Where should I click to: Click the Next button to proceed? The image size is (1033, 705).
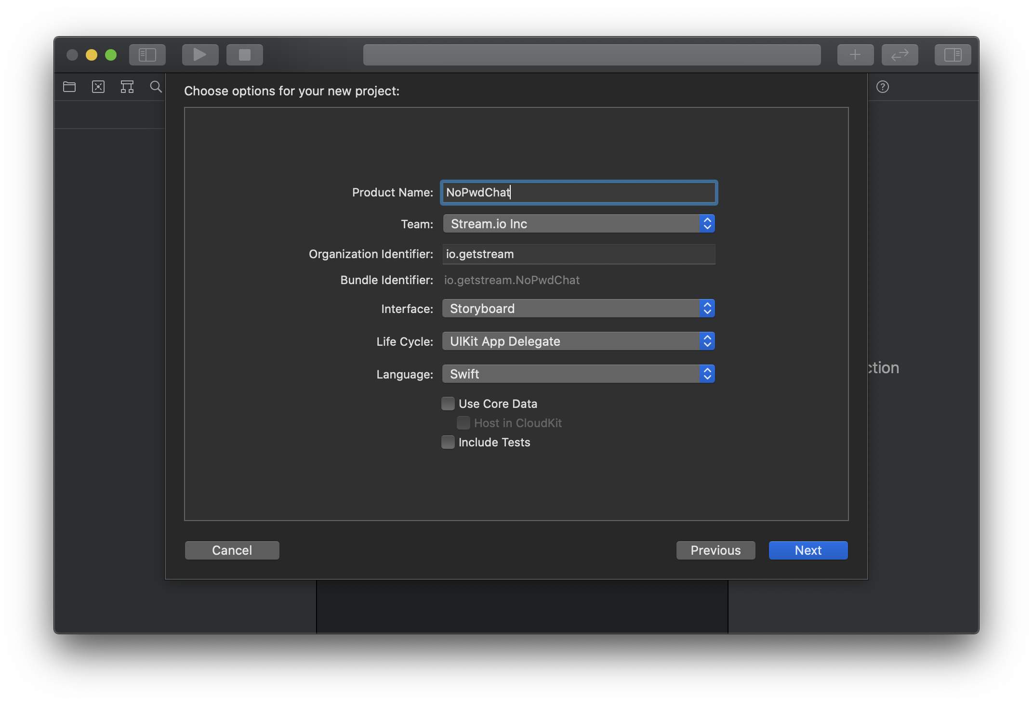coord(808,550)
